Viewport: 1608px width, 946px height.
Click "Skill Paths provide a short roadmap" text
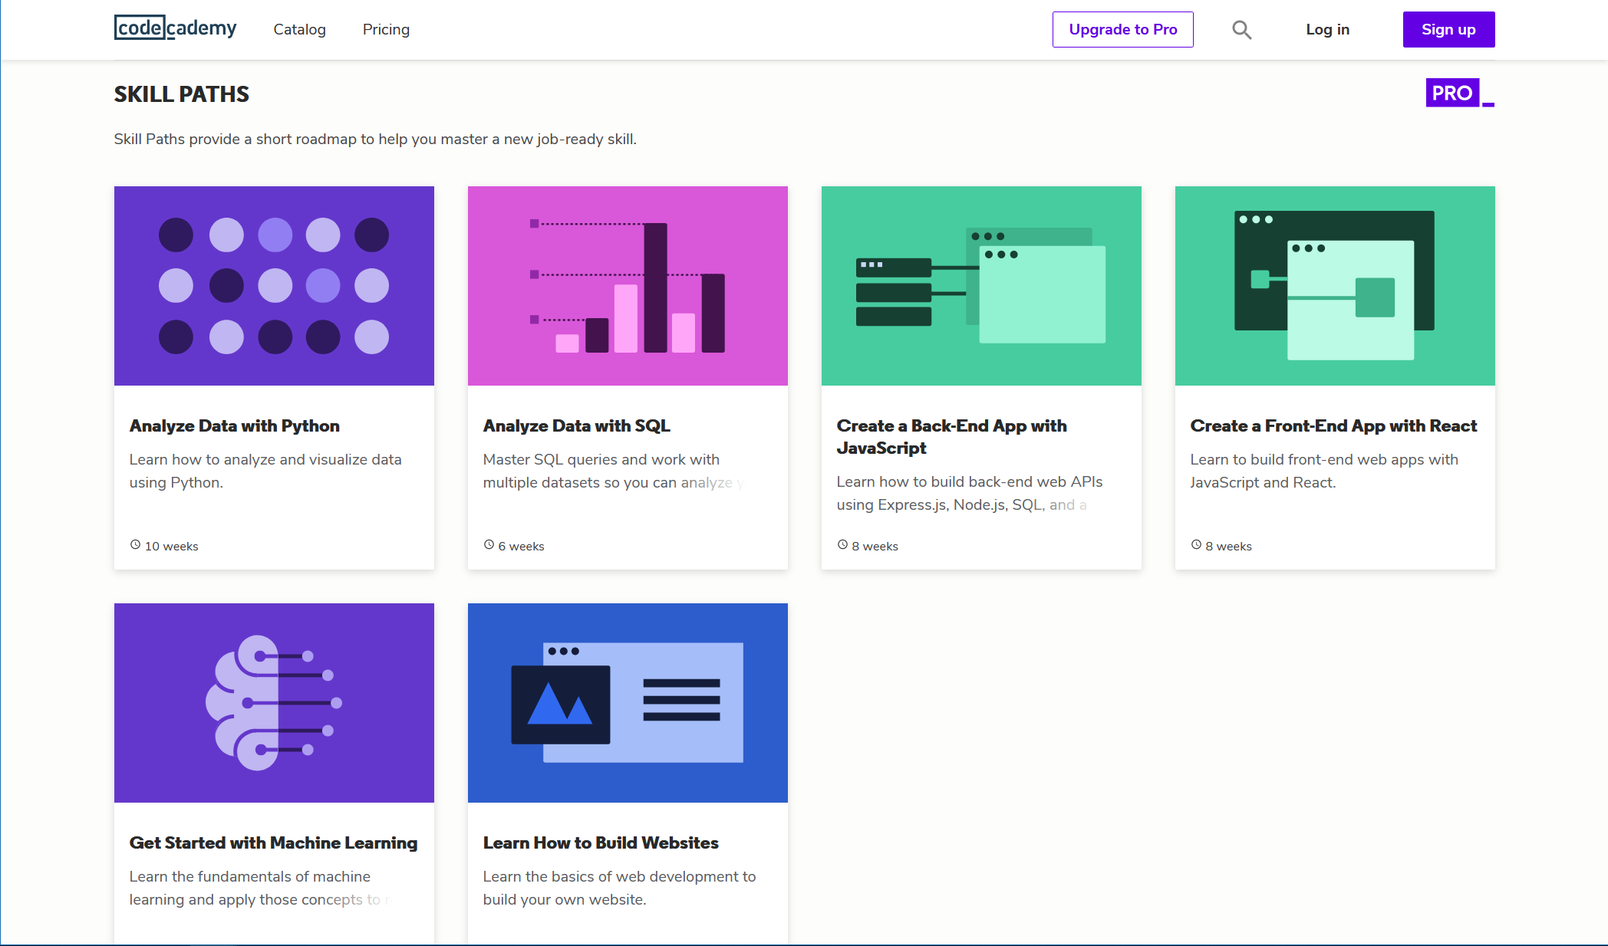click(x=375, y=139)
